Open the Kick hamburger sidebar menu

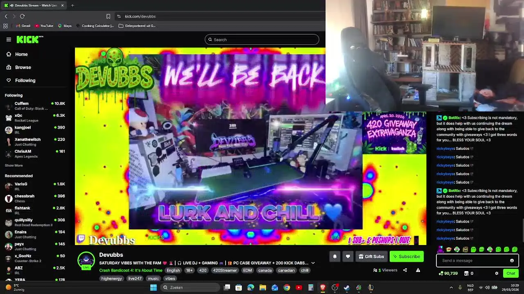9,40
